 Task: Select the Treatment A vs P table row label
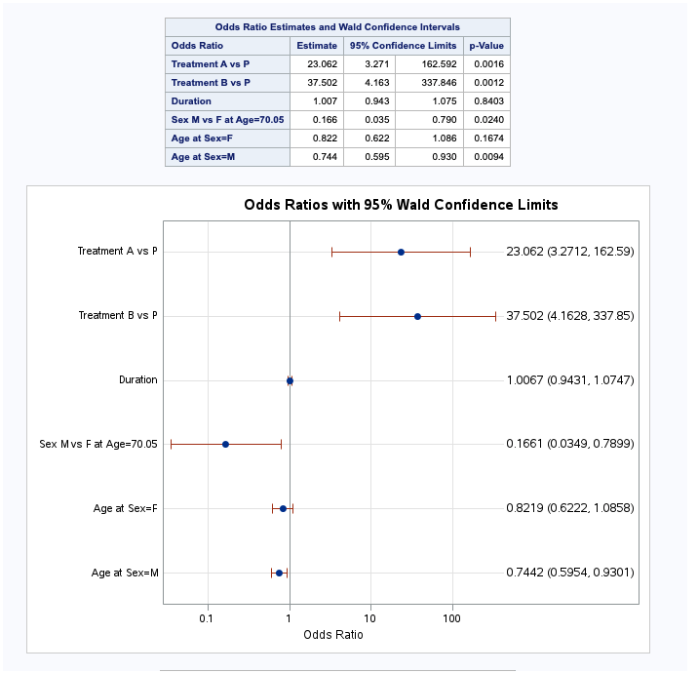click(x=210, y=64)
